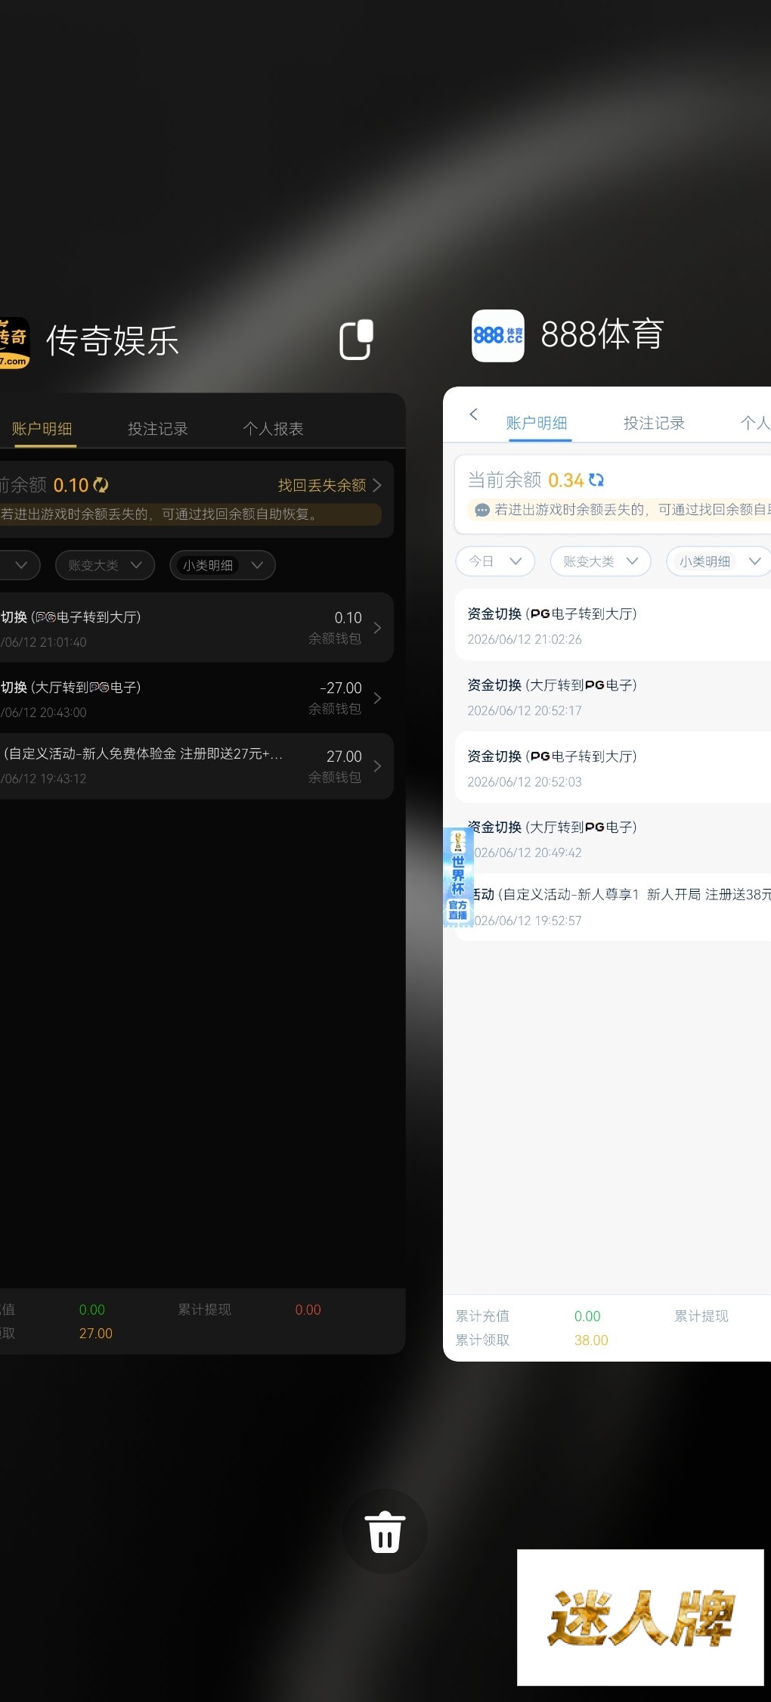Open the 迷人牌 thumbnail

coord(640,1617)
